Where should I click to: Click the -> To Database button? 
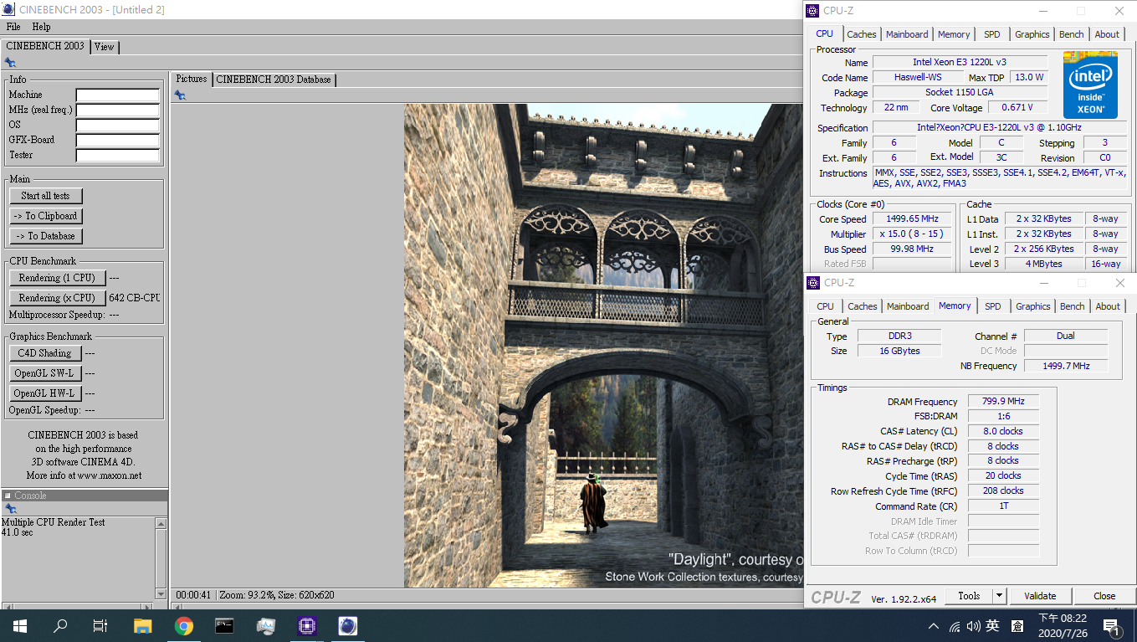pyautogui.click(x=46, y=236)
